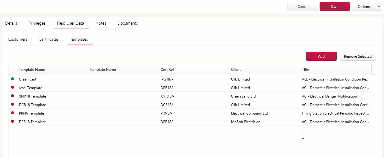Click the Remove Selected button
Screen dimensions: 384x158
click(x=357, y=56)
